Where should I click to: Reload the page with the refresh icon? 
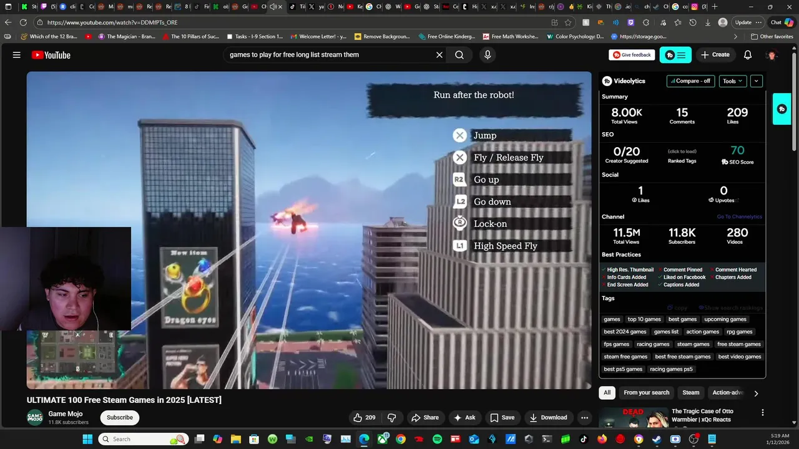(x=24, y=22)
